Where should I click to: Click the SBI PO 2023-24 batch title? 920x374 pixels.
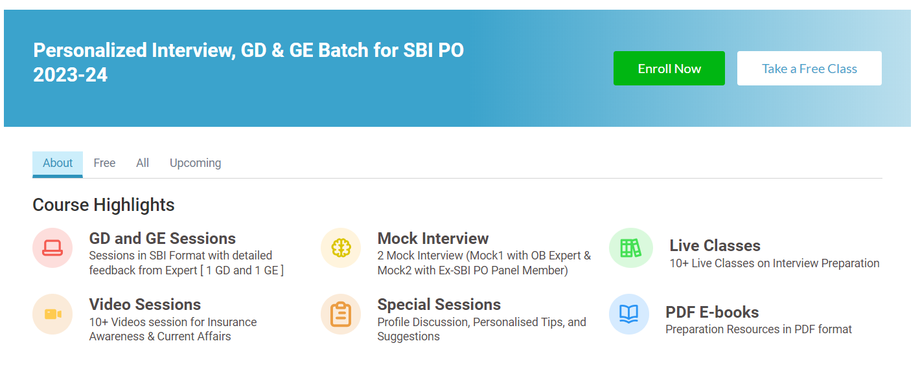(x=248, y=62)
